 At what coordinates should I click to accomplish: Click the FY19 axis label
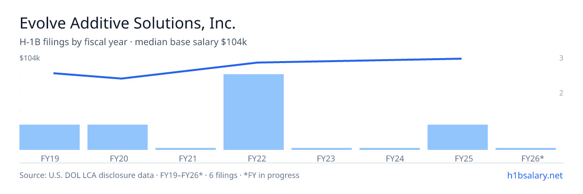tap(50, 158)
